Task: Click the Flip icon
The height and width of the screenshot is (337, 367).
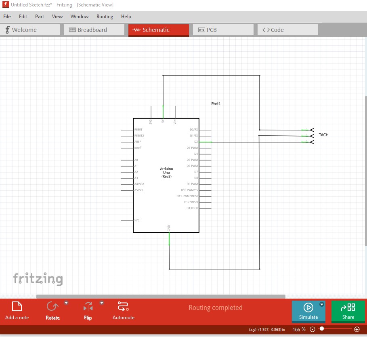Action: pos(88,306)
